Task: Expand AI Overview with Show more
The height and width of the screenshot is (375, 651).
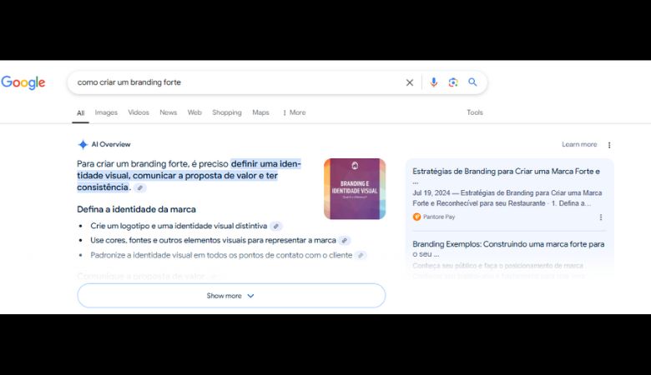Action: (231, 296)
